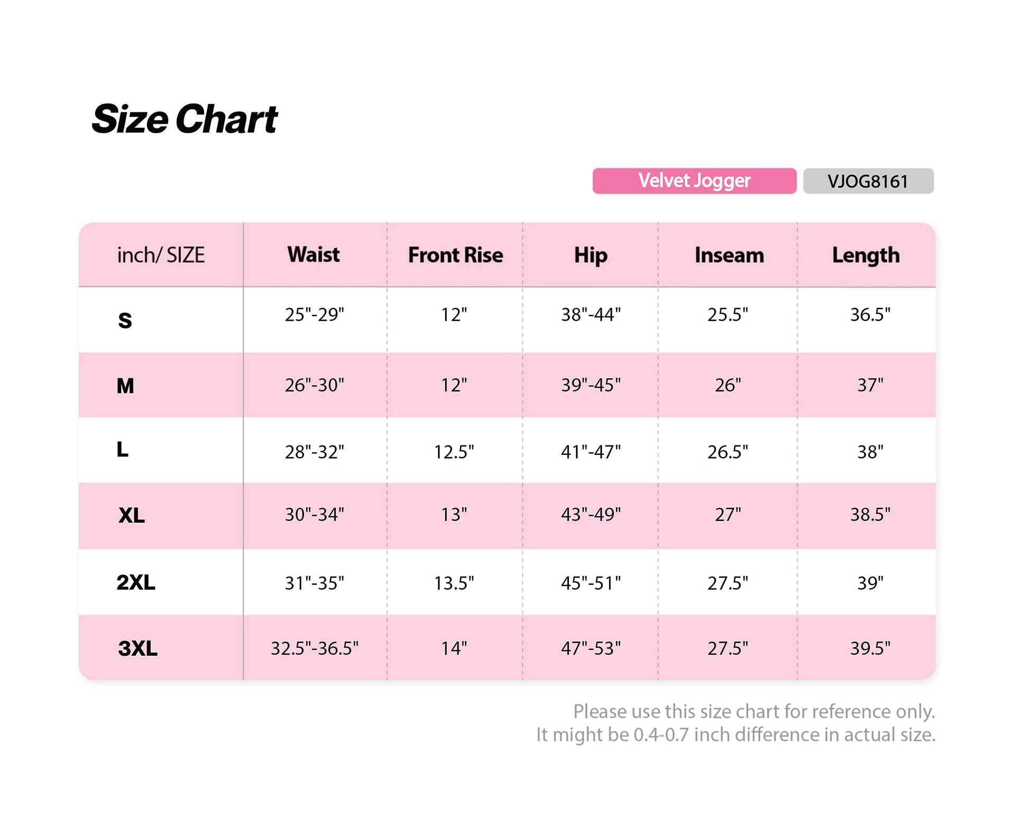Select the L size row label
Screen dimensions: 1029x838
[x=122, y=450]
